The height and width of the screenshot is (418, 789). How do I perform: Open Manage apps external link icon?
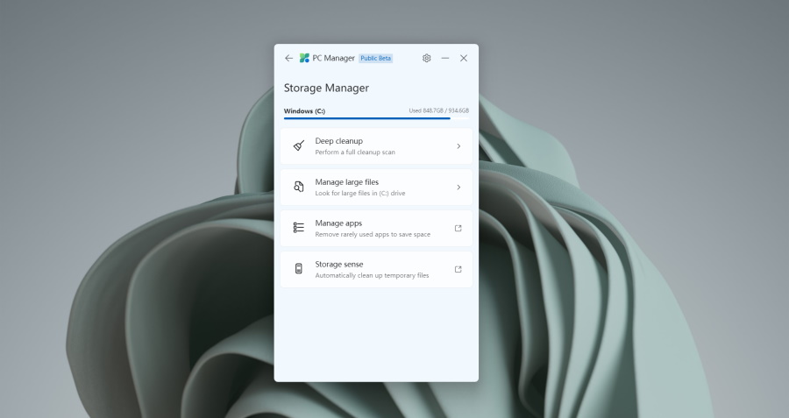click(458, 229)
